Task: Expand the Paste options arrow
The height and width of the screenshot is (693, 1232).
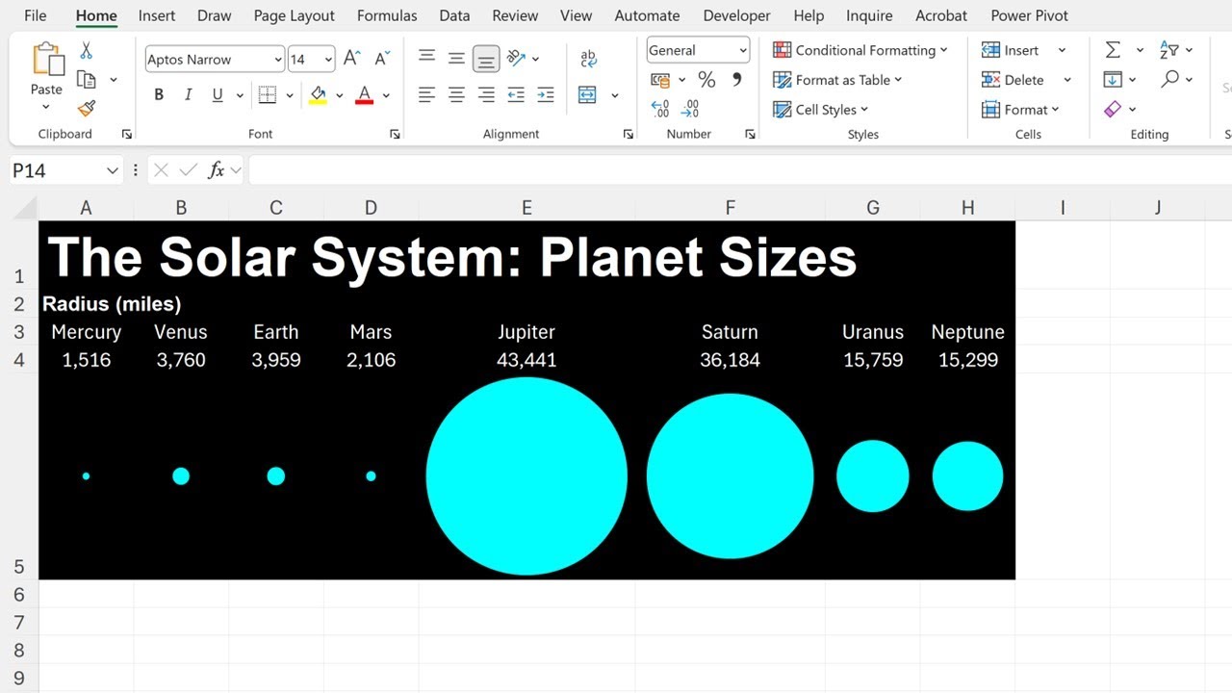Action: [x=46, y=107]
